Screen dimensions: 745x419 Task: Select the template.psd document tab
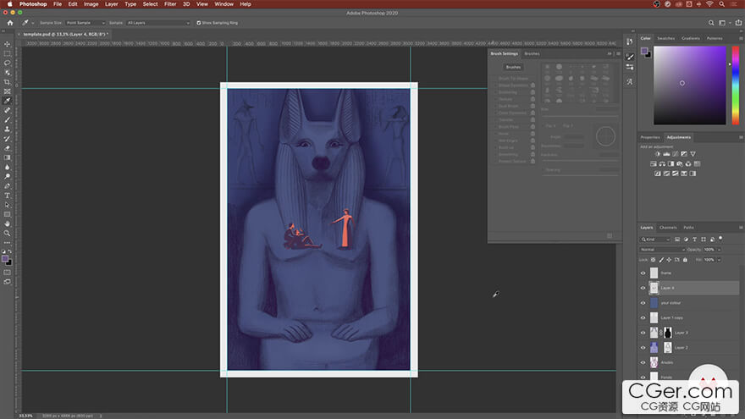tap(65, 34)
